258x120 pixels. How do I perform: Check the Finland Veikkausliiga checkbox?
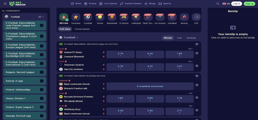pyautogui.click(x=42, y=90)
